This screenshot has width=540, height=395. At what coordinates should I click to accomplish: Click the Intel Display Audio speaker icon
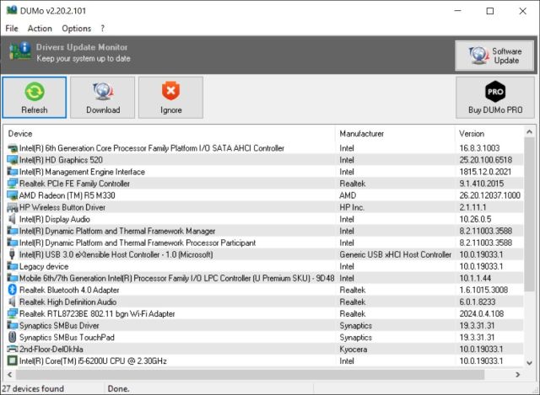pyautogui.click(x=13, y=219)
